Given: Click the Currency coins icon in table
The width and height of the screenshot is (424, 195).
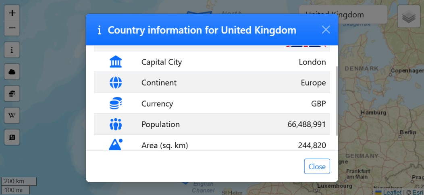Looking at the screenshot, I should click(x=116, y=104).
